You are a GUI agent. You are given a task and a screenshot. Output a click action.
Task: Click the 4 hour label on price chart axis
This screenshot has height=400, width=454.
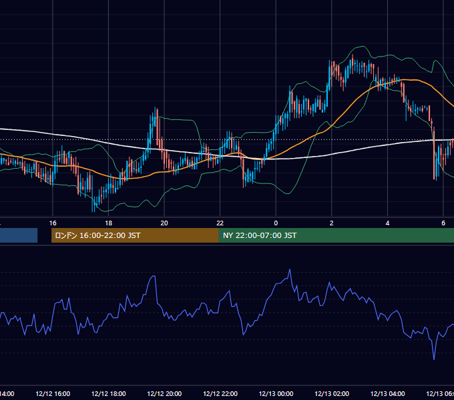(x=387, y=223)
